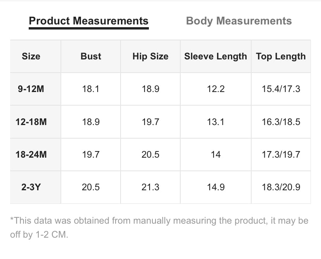
Task: Select the Product Measurements tab
Action: [89, 21]
